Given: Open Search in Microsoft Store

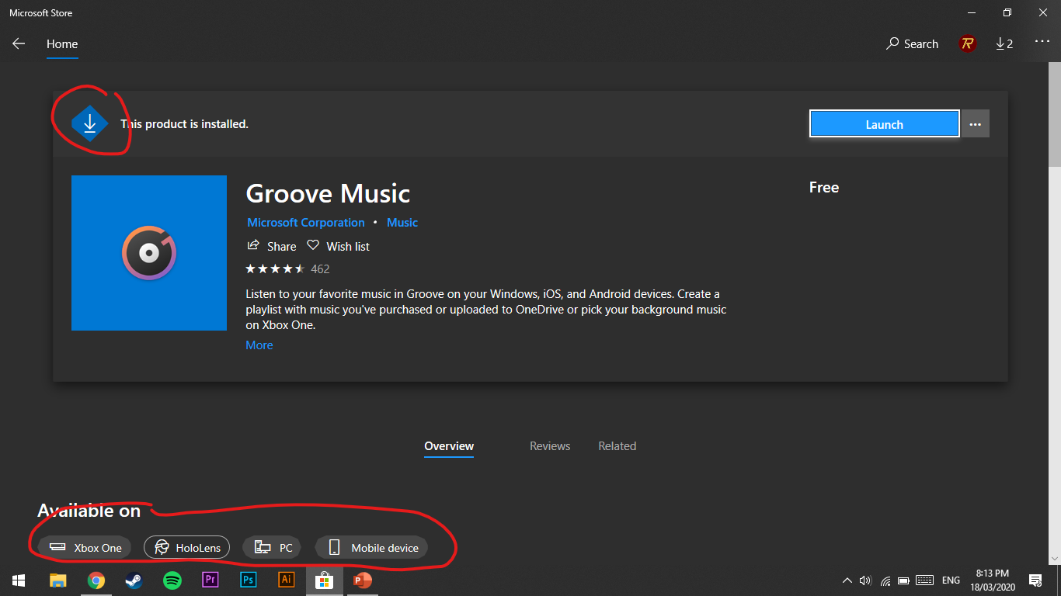Looking at the screenshot, I should (912, 44).
